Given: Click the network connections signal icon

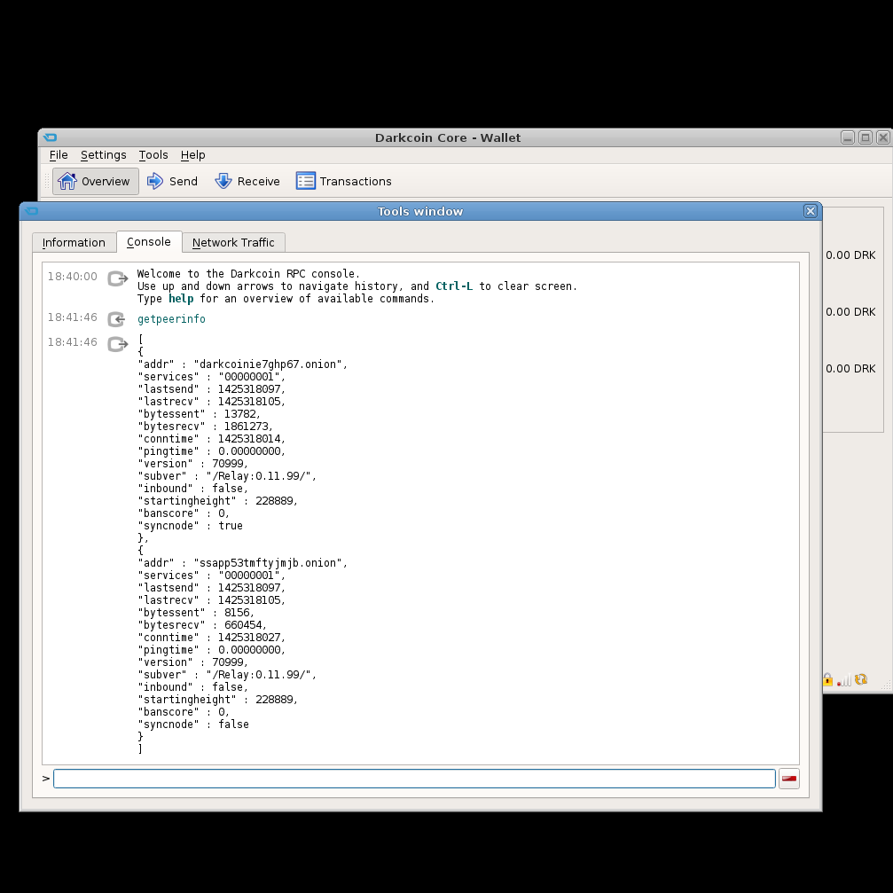Looking at the screenshot, I should (843, 680).
